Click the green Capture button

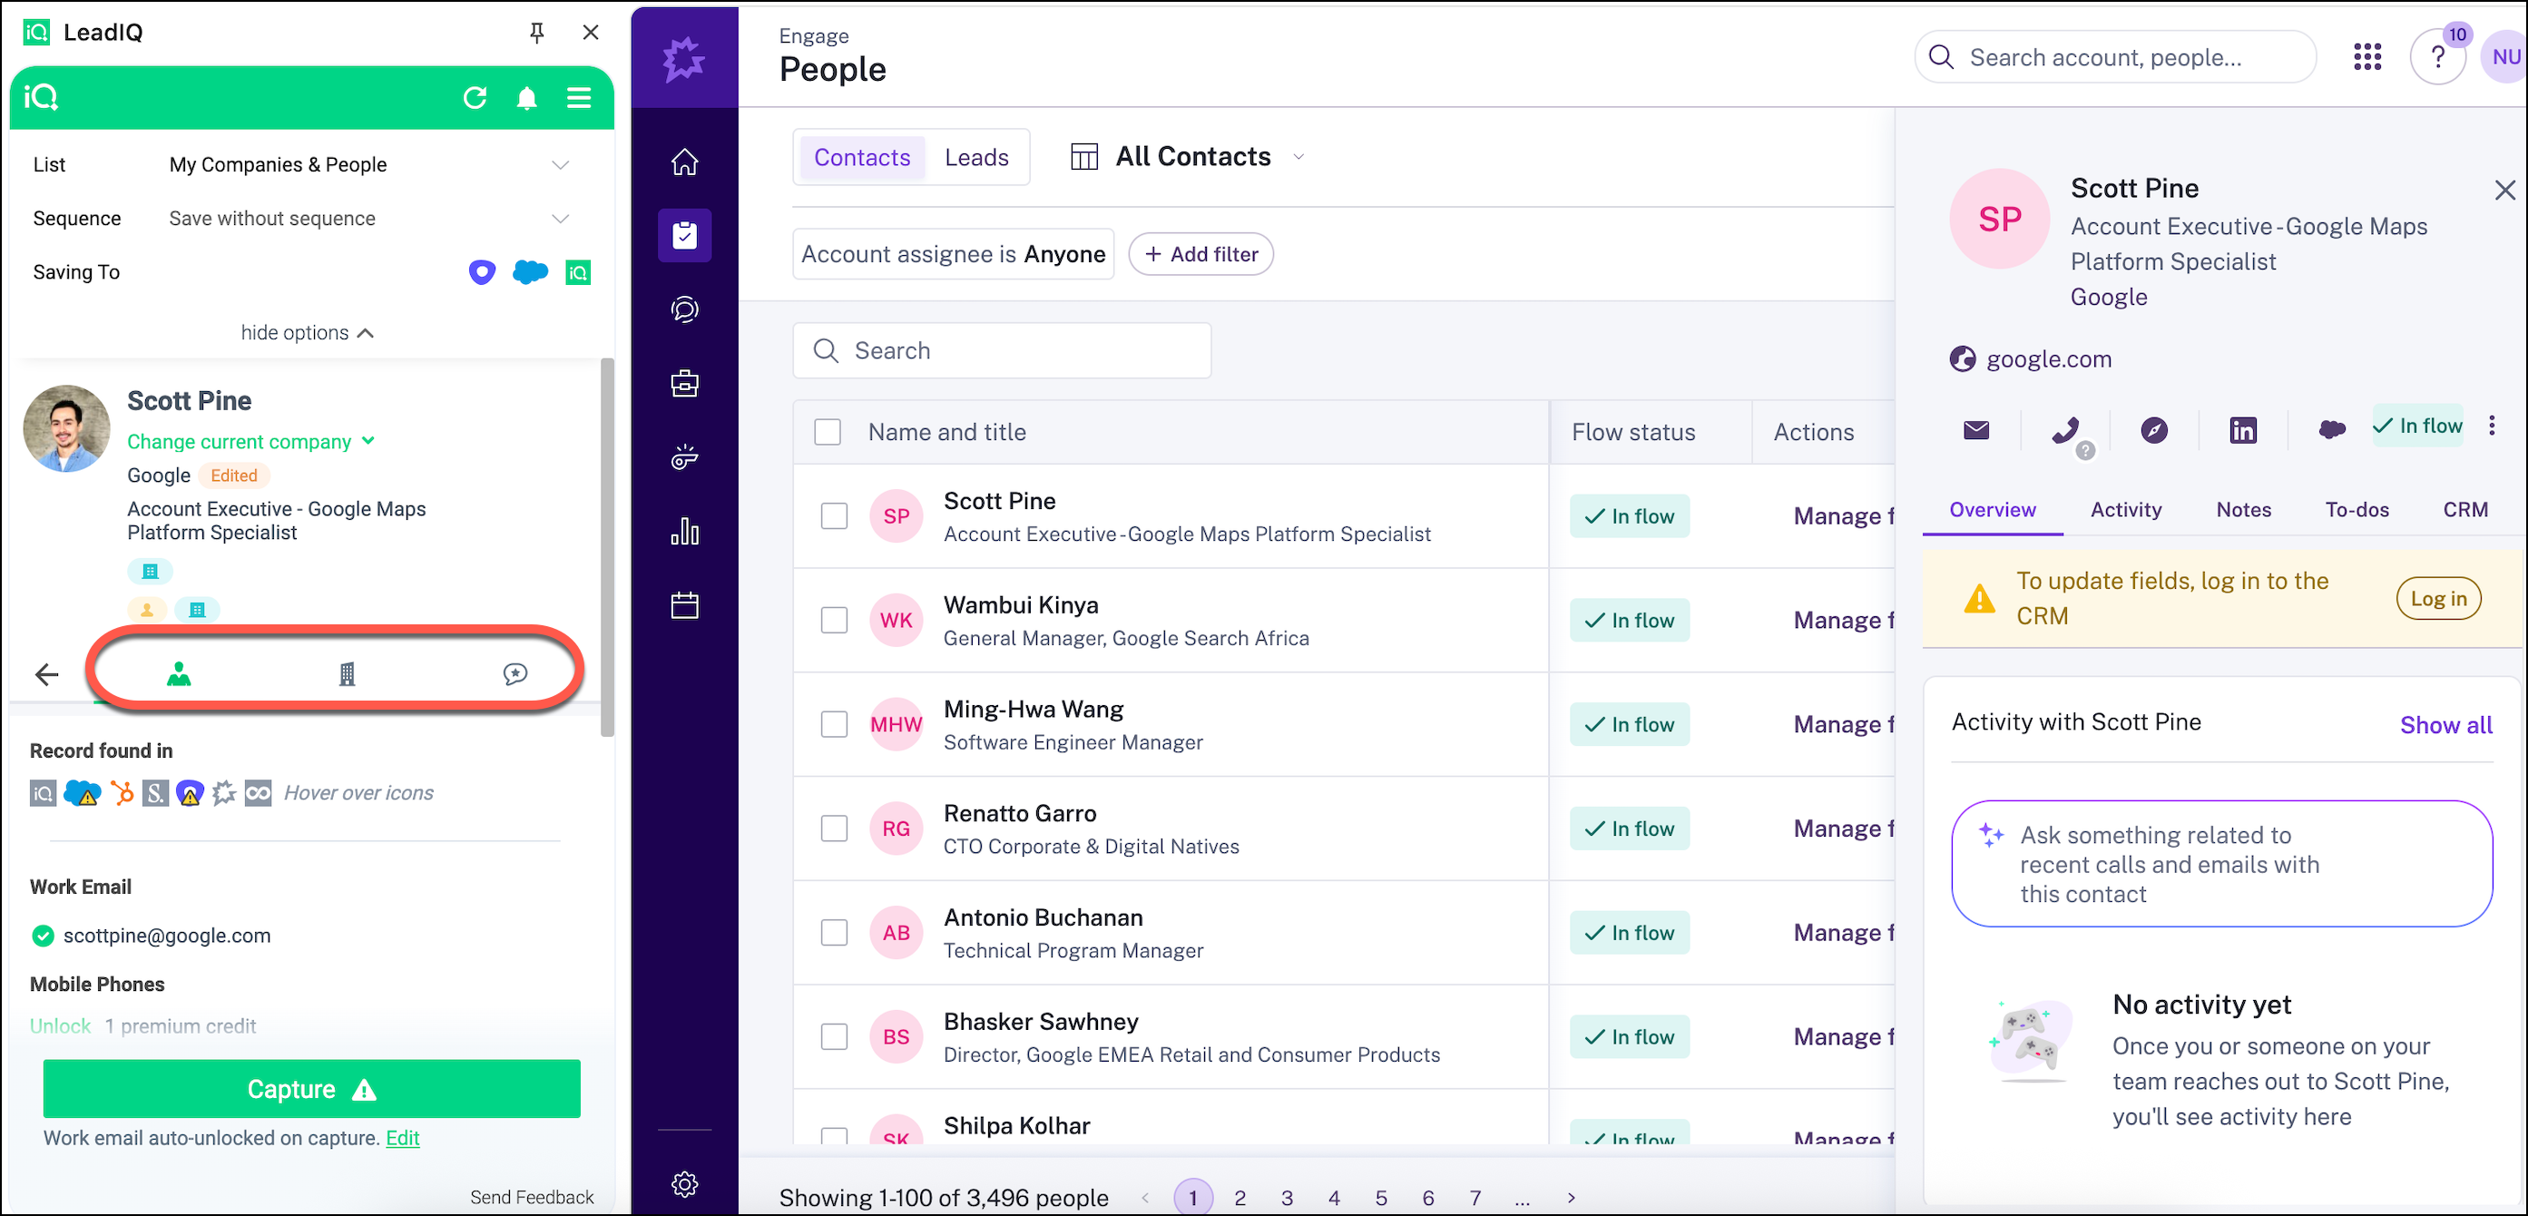pos(311,1088)
